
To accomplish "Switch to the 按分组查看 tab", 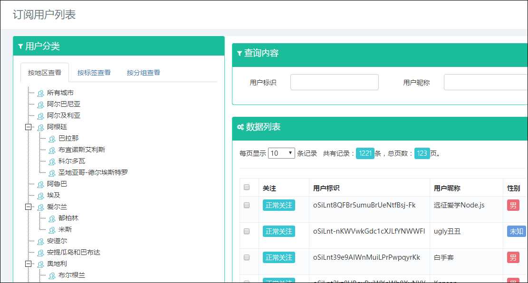I will pyautogui.click(x=144, y=73).
